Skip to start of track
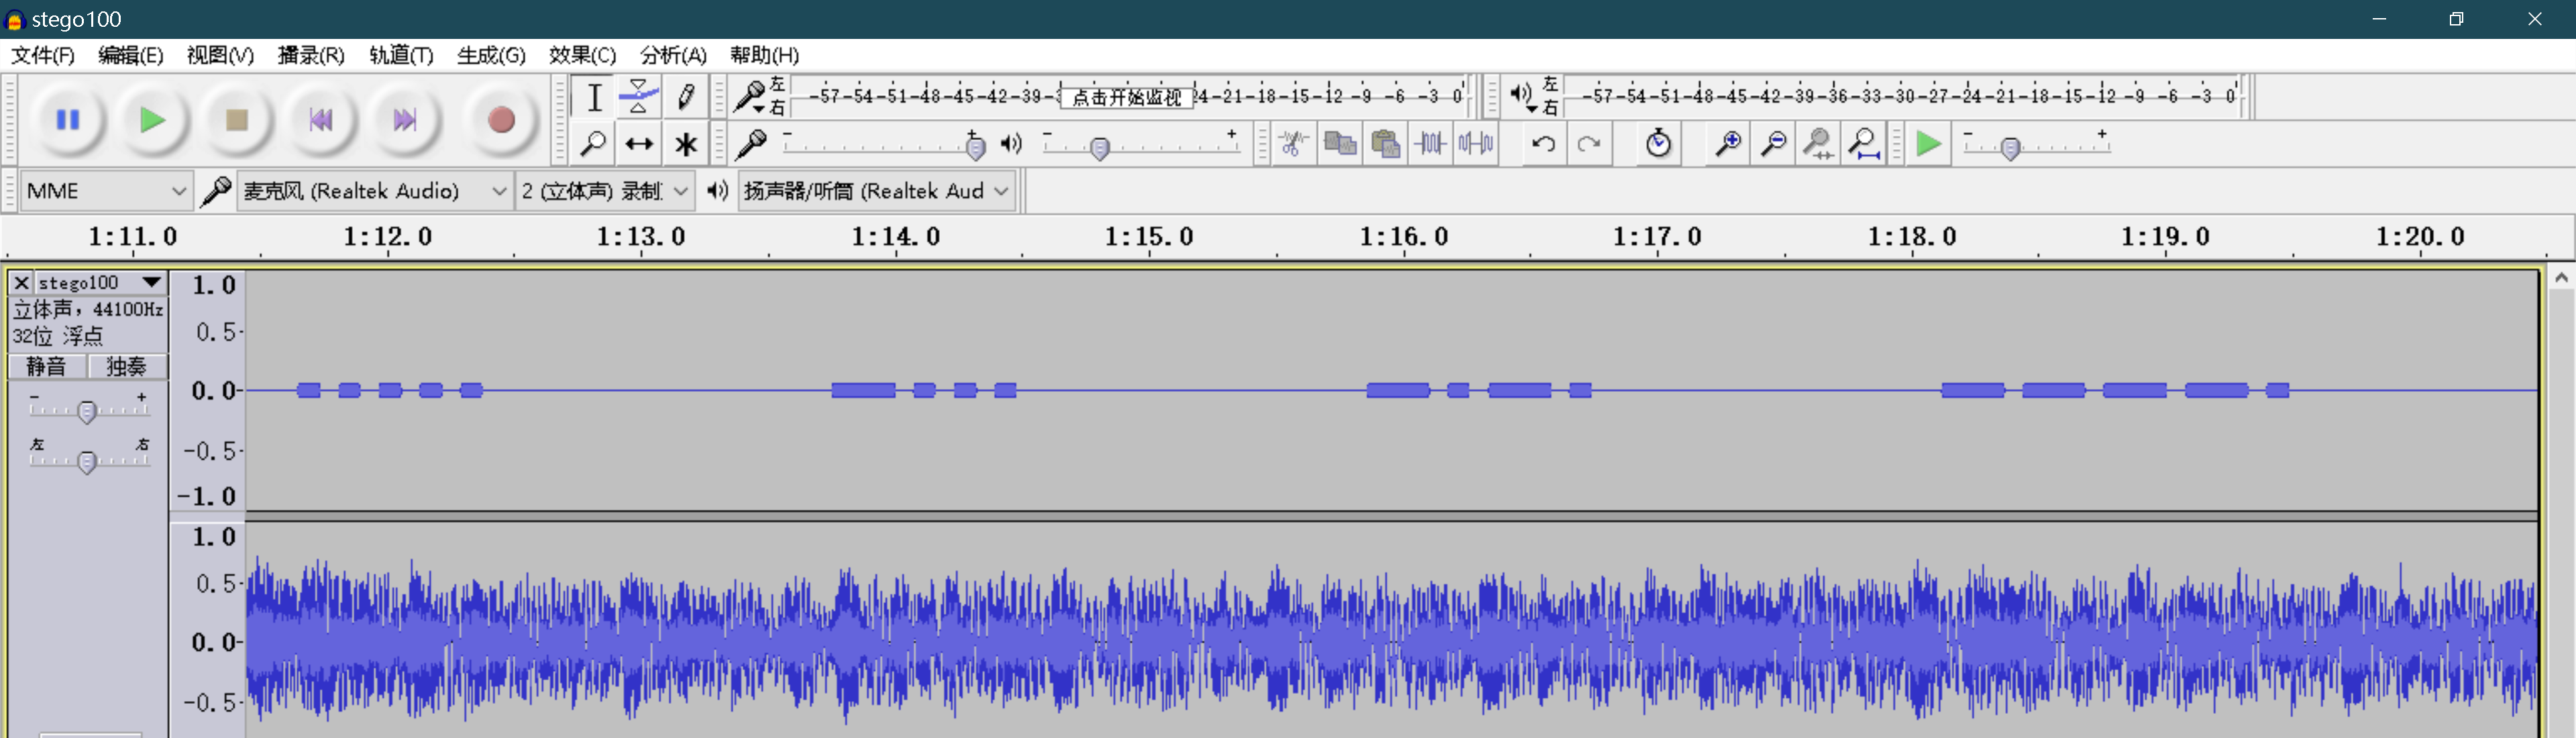 pos(320,120)
